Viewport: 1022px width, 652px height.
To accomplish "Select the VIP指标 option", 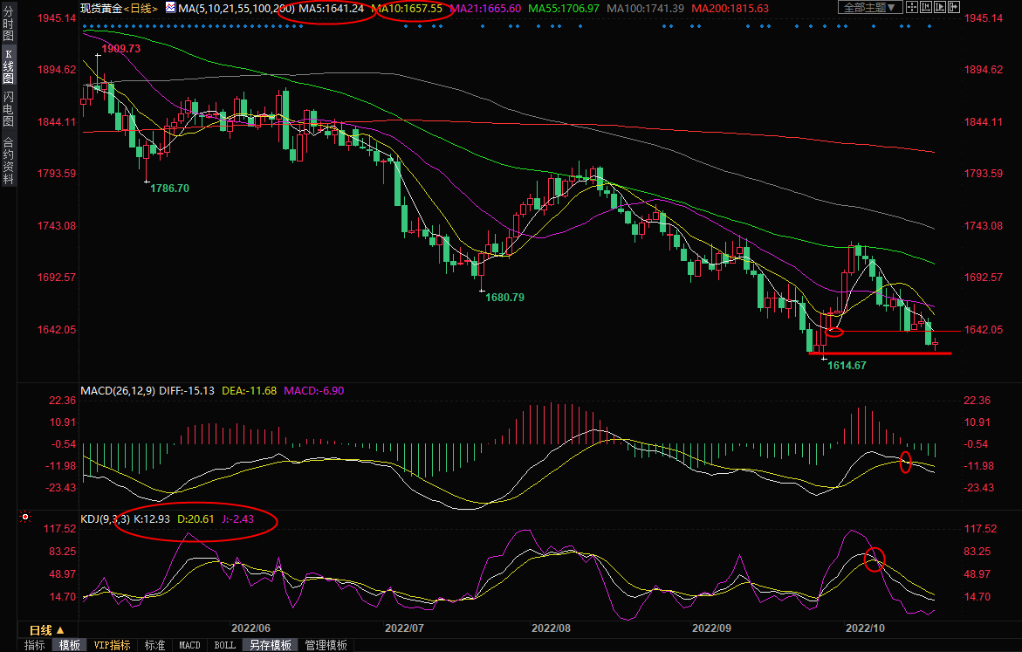I will [x=113, y=645].
